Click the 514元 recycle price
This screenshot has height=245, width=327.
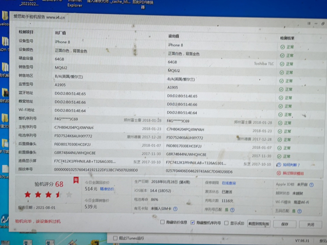(x=91, y=189)
